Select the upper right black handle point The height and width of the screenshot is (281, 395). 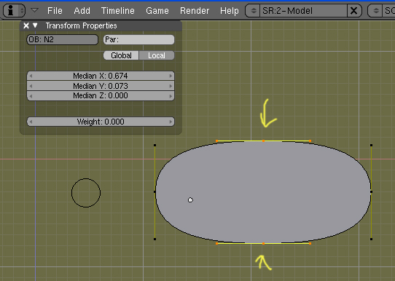(372, 145)
